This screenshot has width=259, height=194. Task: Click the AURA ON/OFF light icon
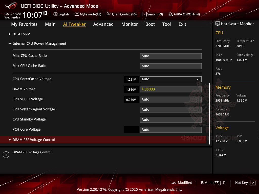click(x=171, y=14)
